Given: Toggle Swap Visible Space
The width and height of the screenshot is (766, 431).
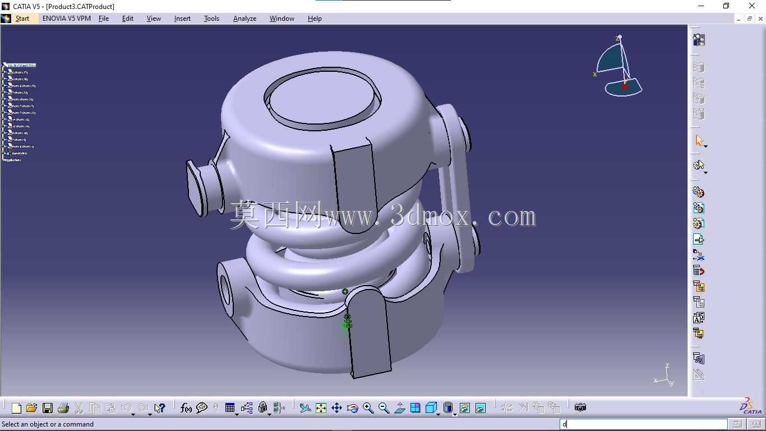Looking at the screenshot, I should pyautogui.click(x=481, y=408).
